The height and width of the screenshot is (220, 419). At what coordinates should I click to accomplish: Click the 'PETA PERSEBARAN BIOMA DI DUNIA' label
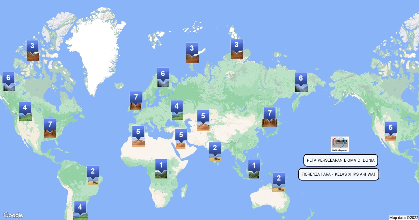pyautogui.click(x=341, y=160)
